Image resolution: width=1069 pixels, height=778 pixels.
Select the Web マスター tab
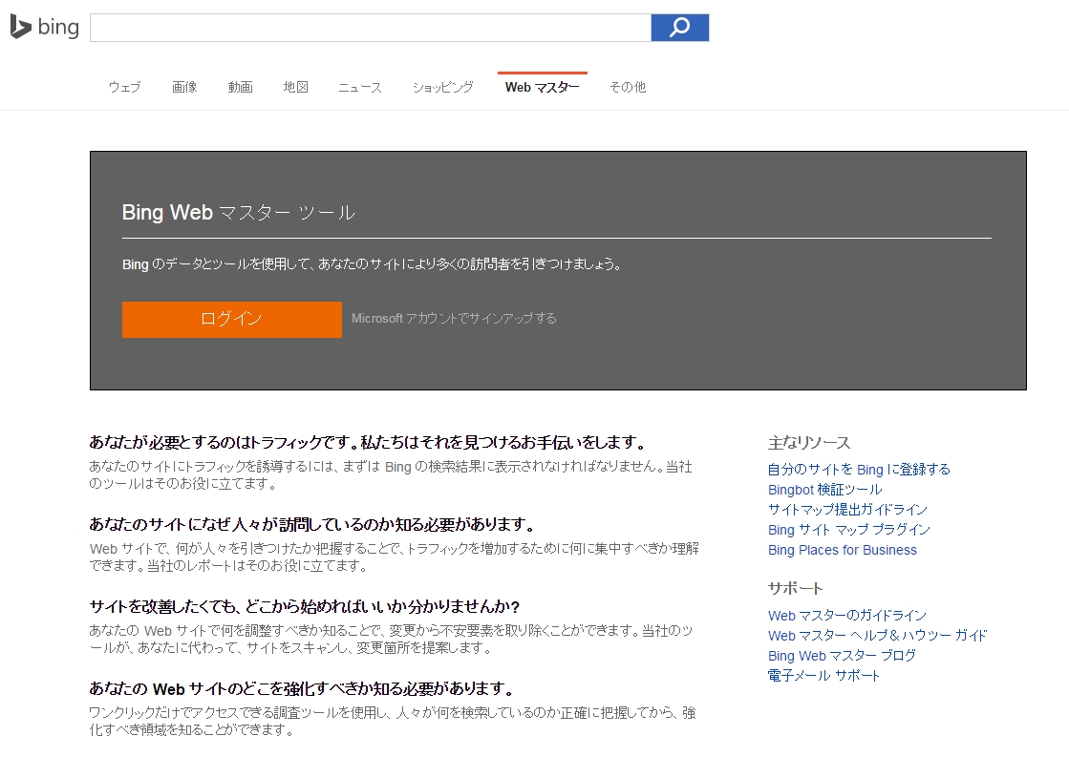tap(542, 87)
